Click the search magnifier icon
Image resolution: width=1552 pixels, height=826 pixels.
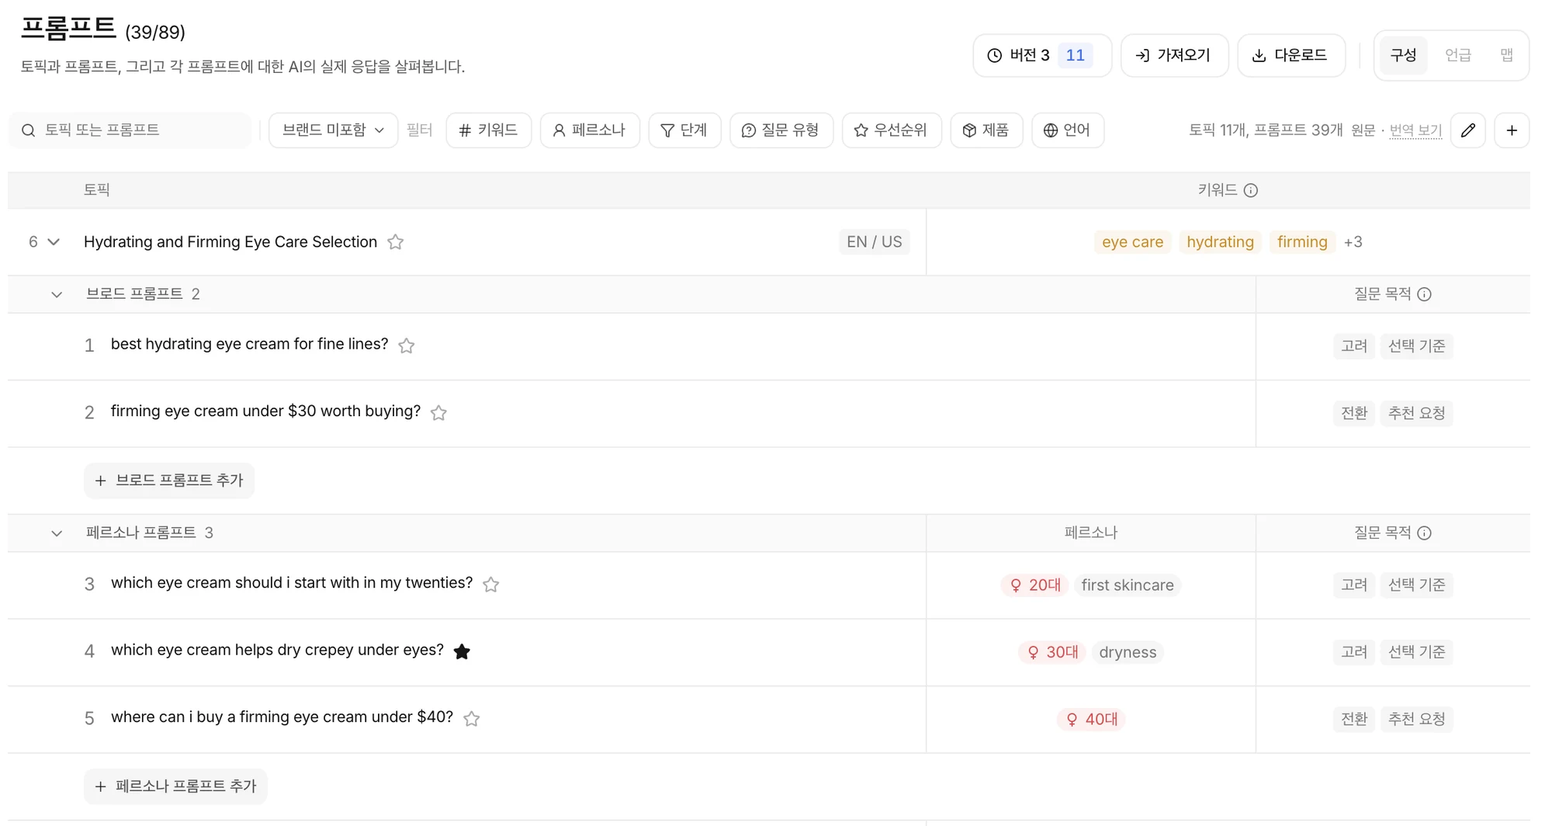[x=29, y=130]
